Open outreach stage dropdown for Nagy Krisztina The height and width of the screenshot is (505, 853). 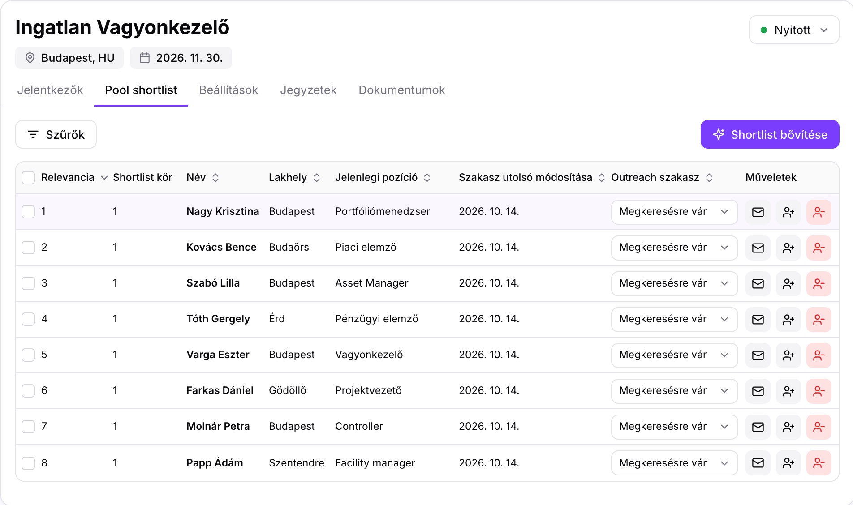(674, 212)
